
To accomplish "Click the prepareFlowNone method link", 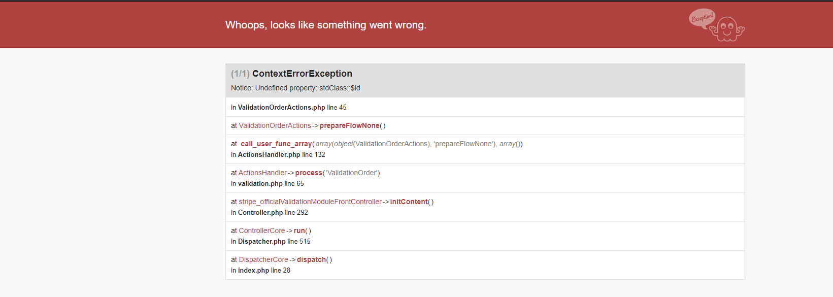I will coord(349,125).
